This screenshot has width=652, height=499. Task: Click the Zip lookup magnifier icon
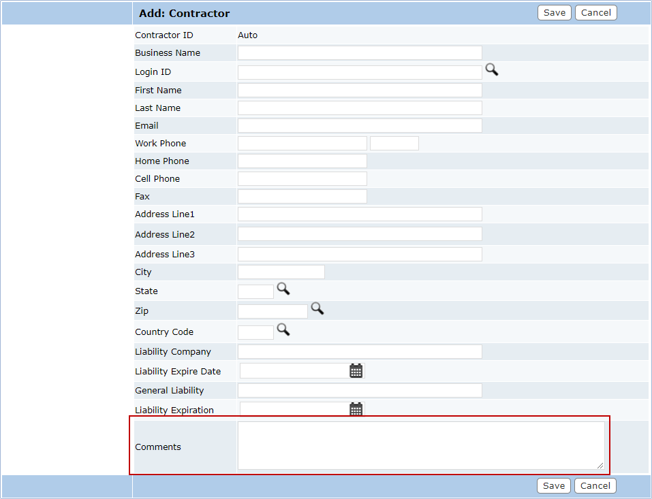click(x=317, y=309)
